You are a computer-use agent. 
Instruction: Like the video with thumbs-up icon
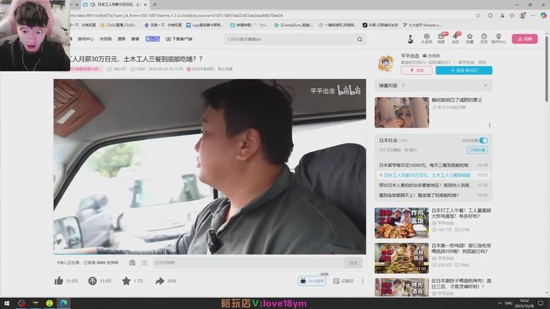coord(59,281)
